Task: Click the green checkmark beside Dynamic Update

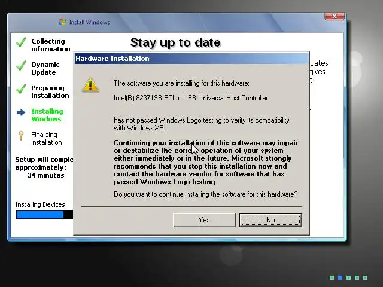Action: (22, 66)
